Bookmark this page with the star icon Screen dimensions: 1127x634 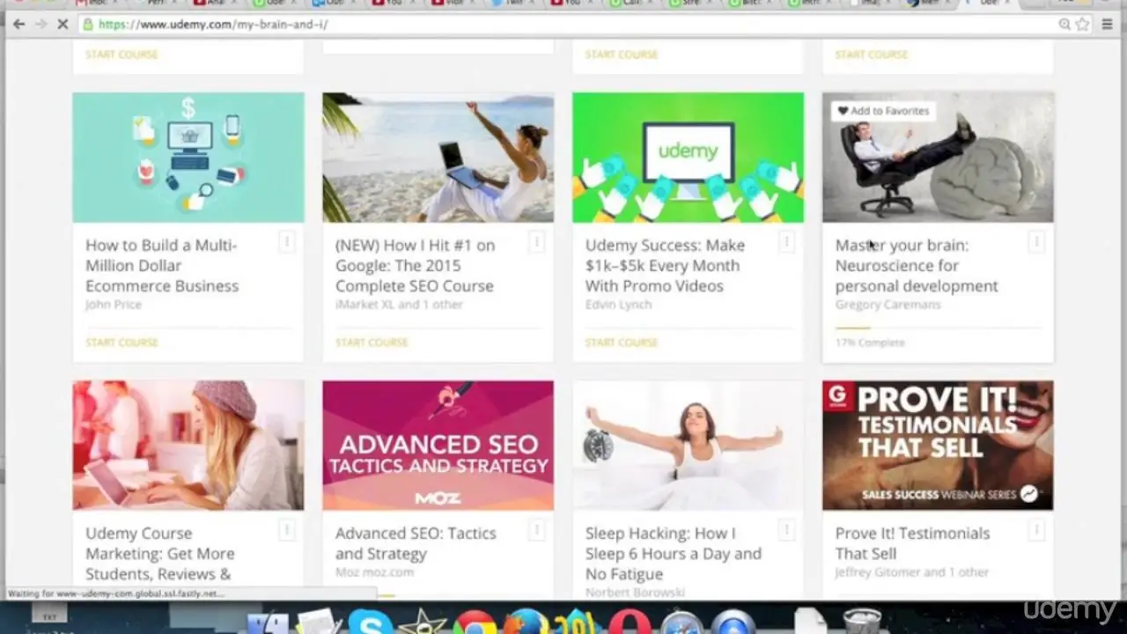(x=1083, y=24)
